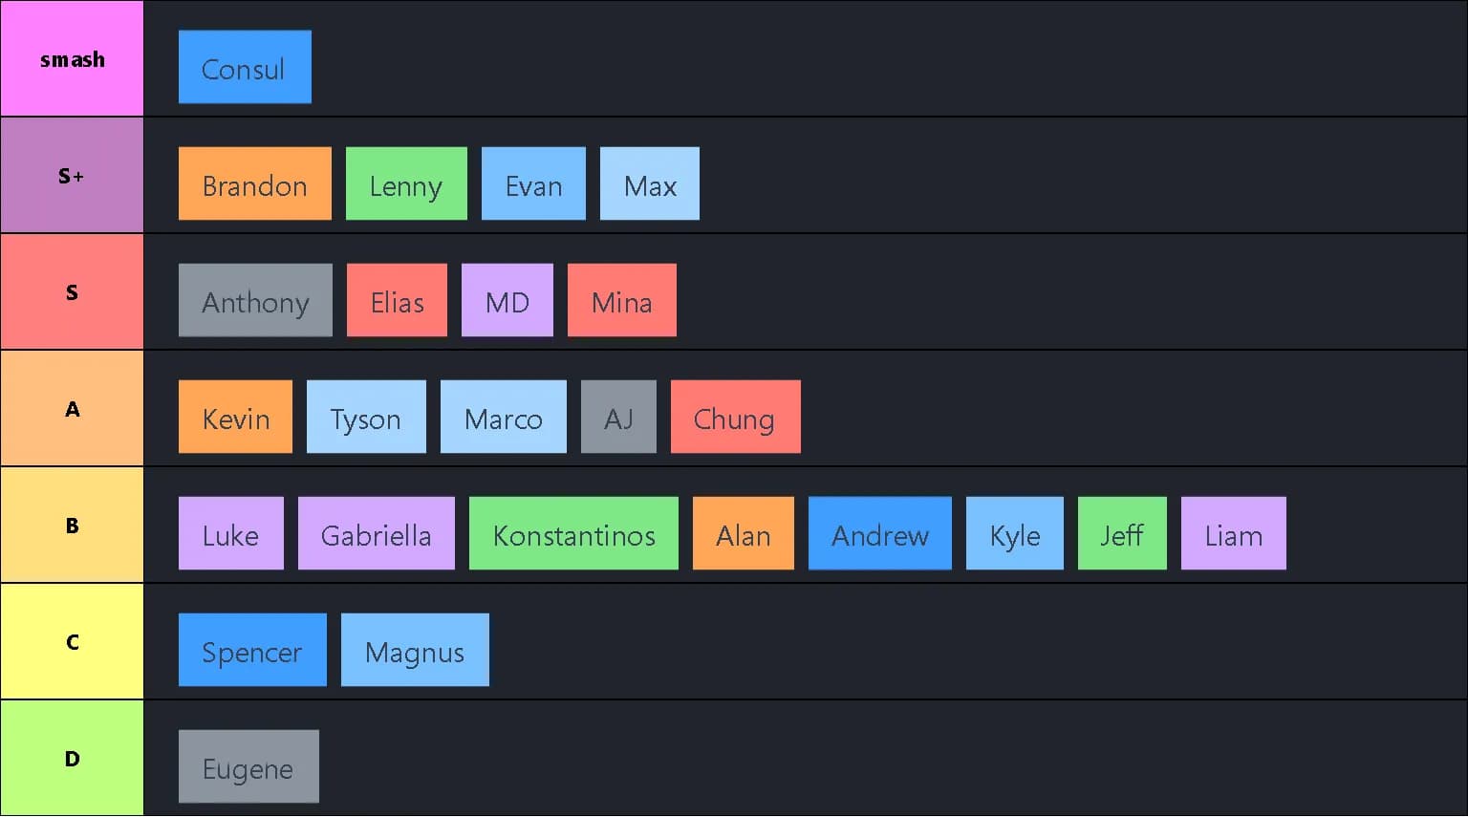The height and width of the screenshot is (817, 1468).
Task: Click the pink smash tier label
Action: click(72, 59)
